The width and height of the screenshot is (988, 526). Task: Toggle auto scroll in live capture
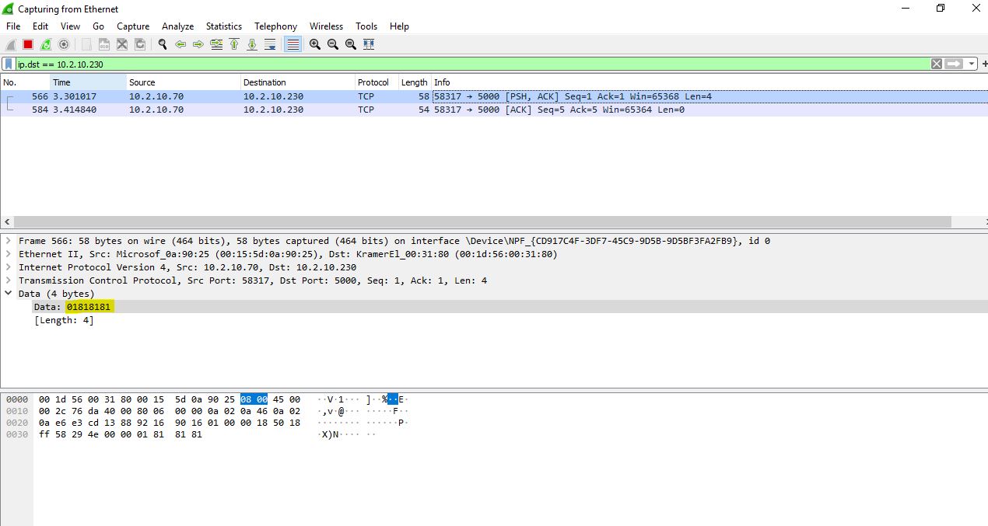(269, 44)
